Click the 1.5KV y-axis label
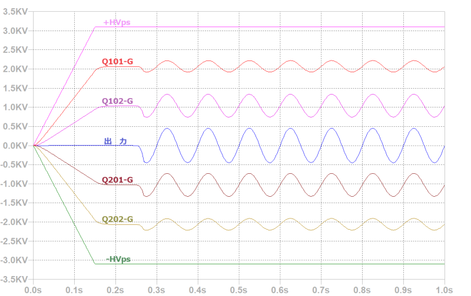Viewport: 471px width, 296px height. (x=15, y=88)
